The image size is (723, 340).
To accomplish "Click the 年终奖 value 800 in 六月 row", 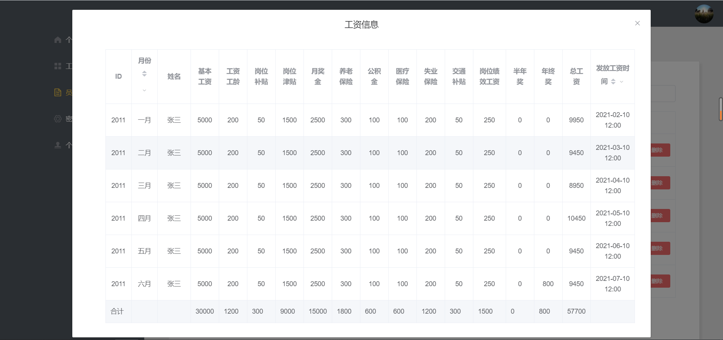I will pyautogui.click(x=548, y=284).
